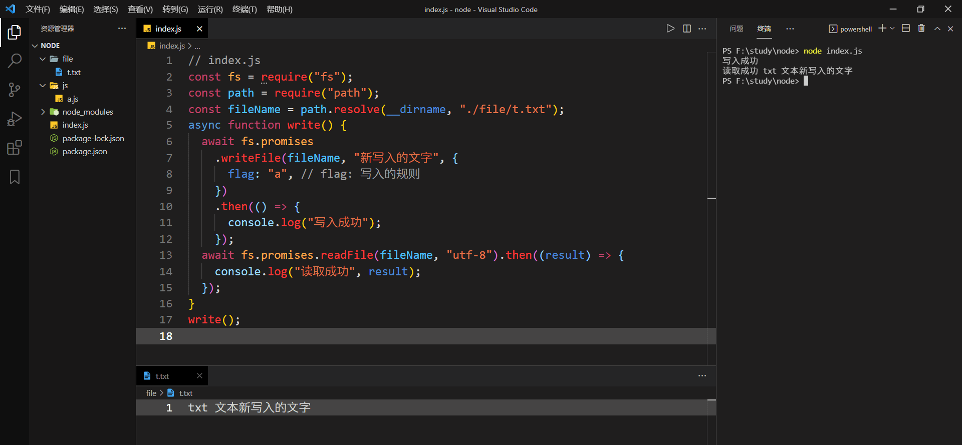The width and height of the screenshot is (962, 445).
Task: Activate the index.js editor tab
Action: (x=172, y=29)
